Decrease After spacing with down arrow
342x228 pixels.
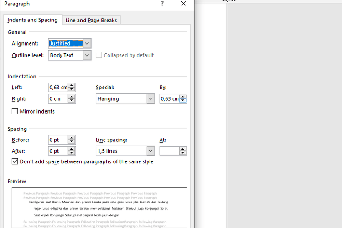(x=72, y=153)
